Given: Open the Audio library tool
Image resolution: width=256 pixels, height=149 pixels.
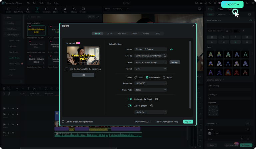Looking at the screenshot, I should [28, 10].
